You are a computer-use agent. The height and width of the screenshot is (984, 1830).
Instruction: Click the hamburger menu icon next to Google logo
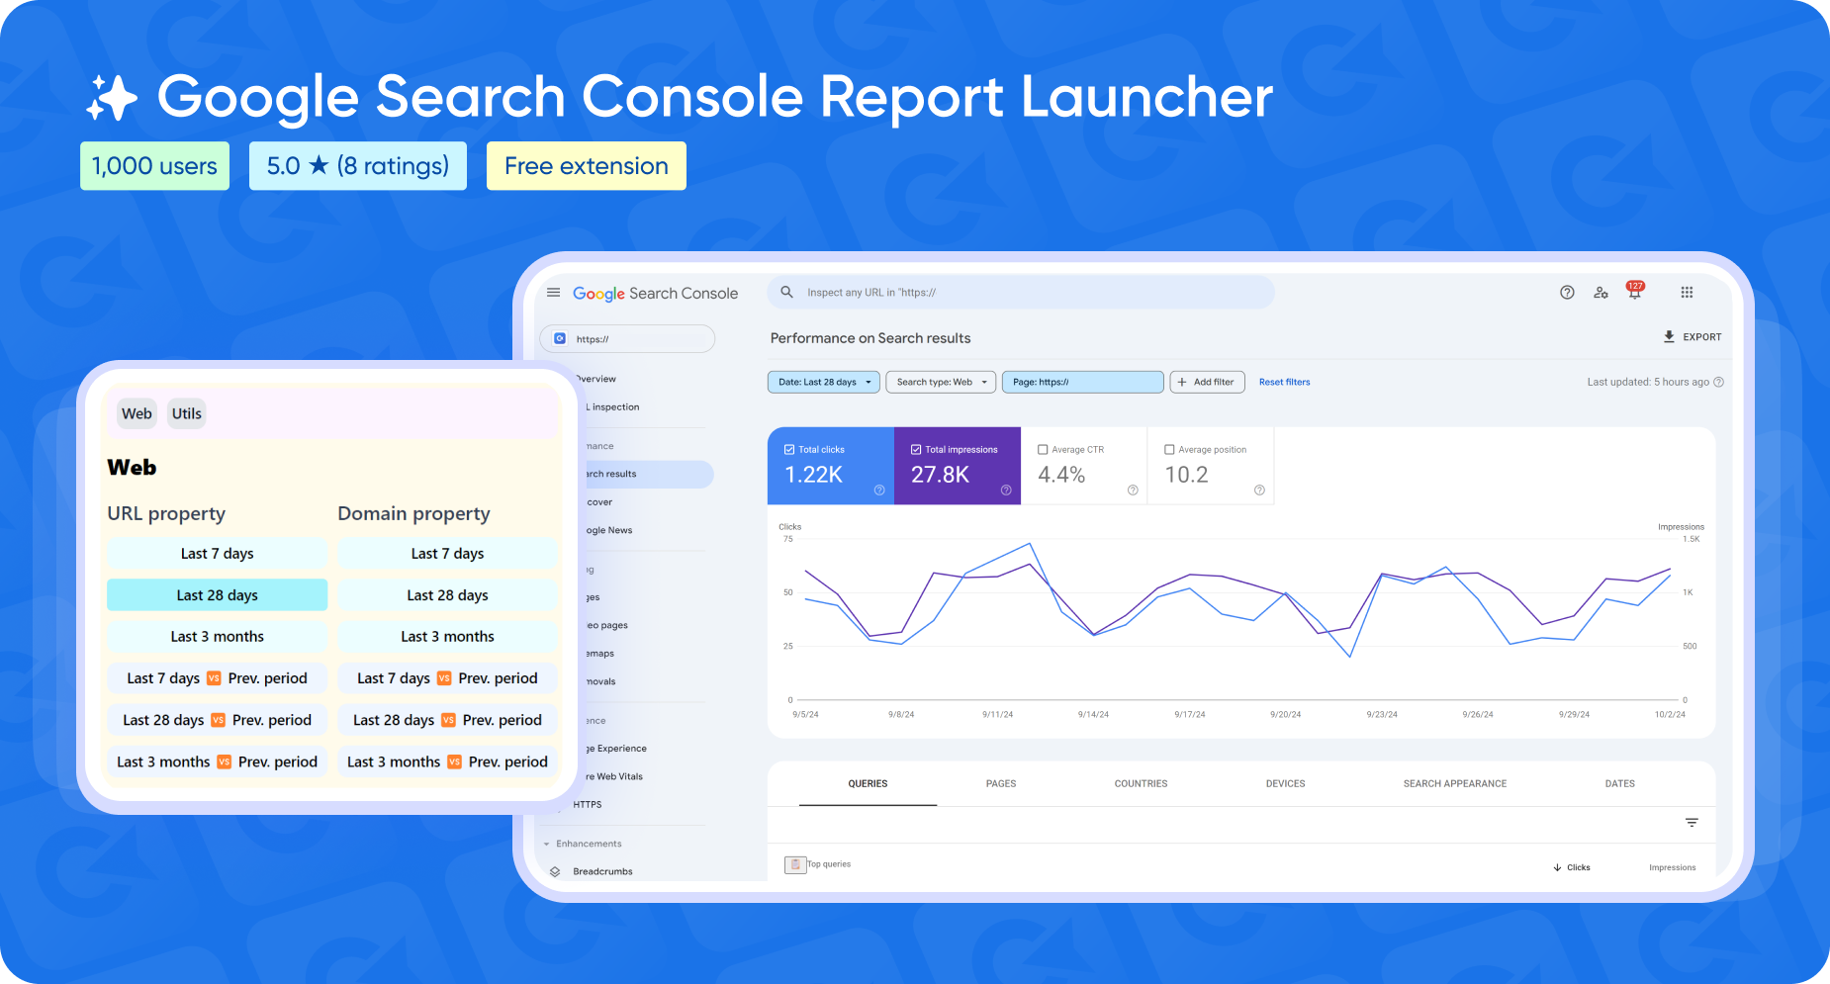[553, 293]
